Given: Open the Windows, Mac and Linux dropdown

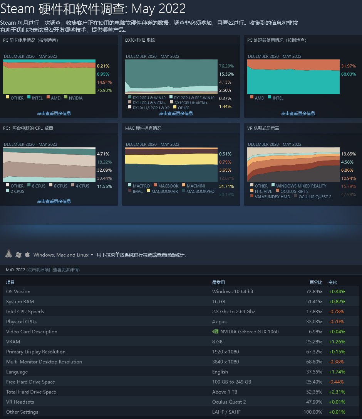Looking at the screenshot, I should (x=64, y=255).
